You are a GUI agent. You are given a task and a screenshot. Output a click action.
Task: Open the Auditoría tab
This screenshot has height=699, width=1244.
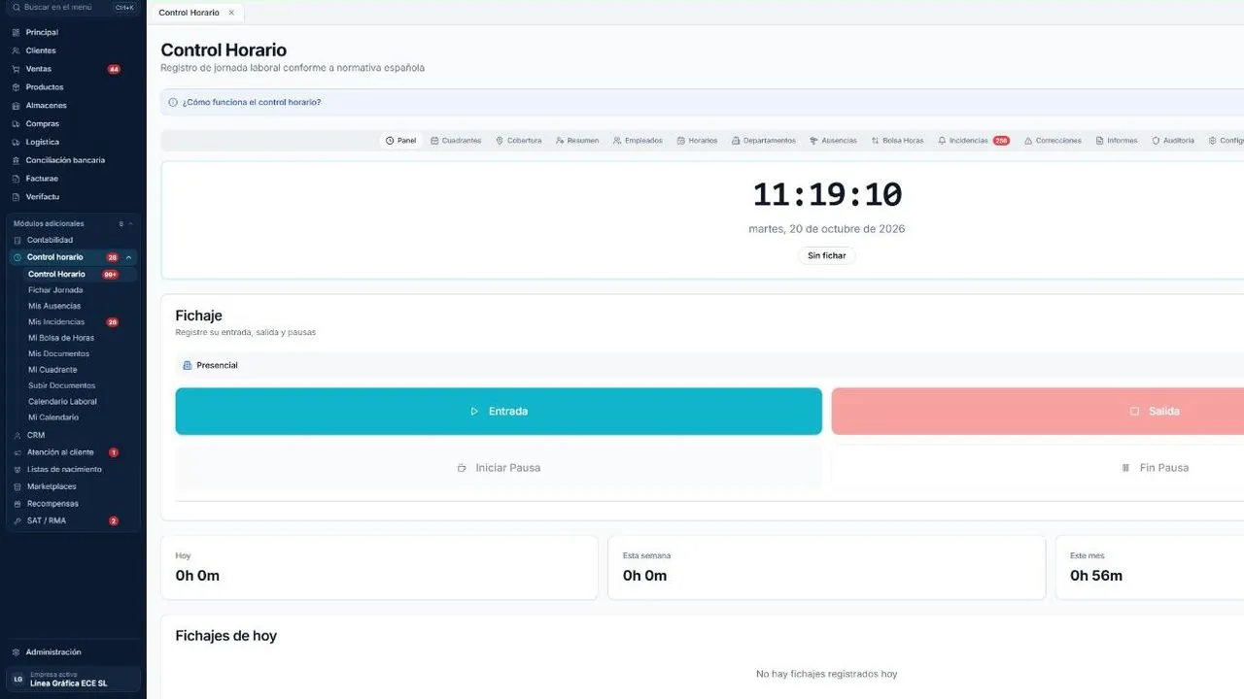(1173, 141)
